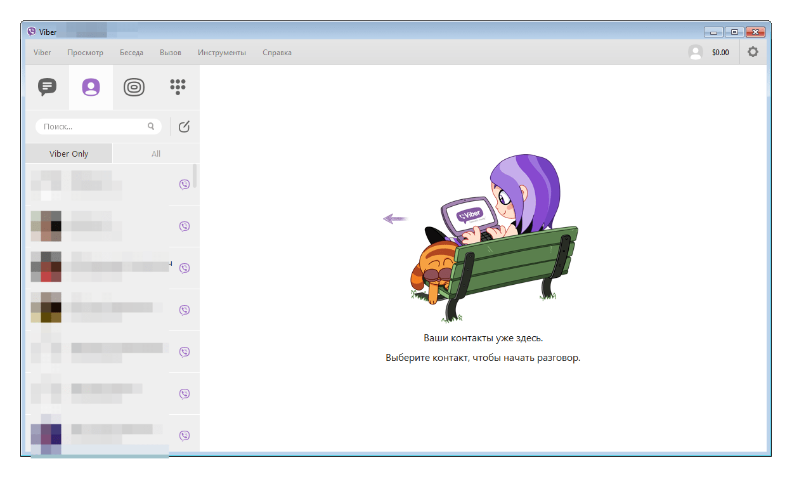
Task: Open the Viber menu
Action: [42, 53]
